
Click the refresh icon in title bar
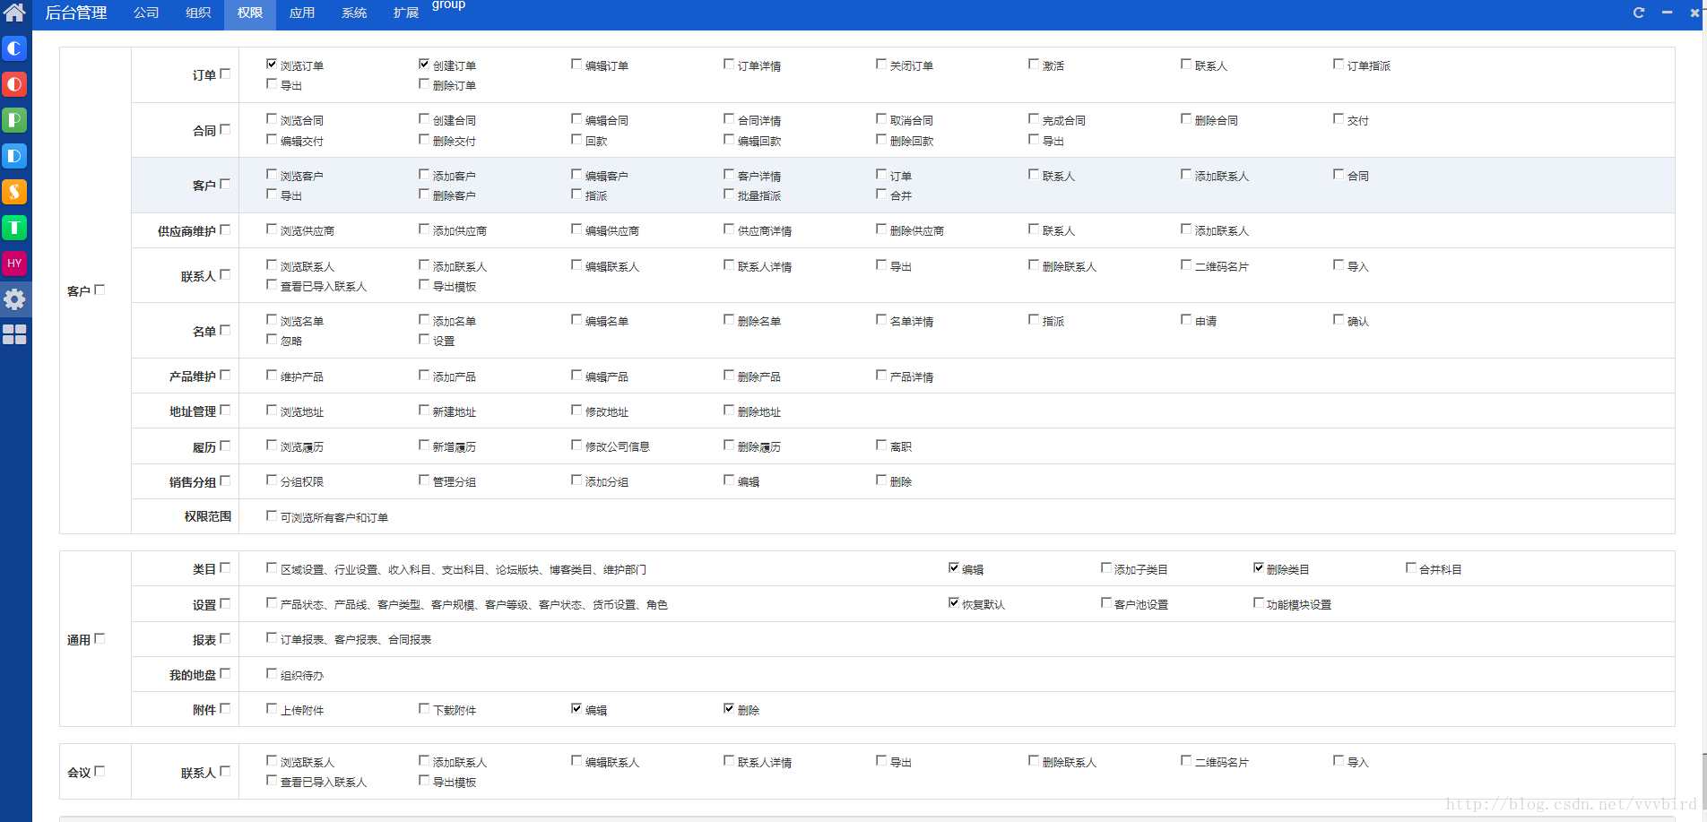[x=1639, y=13]
